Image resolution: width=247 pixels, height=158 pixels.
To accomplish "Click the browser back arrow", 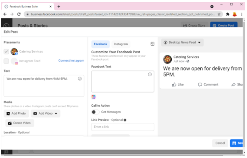I will (5, 14).
